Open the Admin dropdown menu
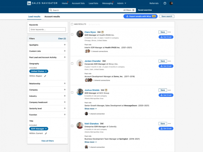This screenshot has width=203, height=152. tap(122, 3)
